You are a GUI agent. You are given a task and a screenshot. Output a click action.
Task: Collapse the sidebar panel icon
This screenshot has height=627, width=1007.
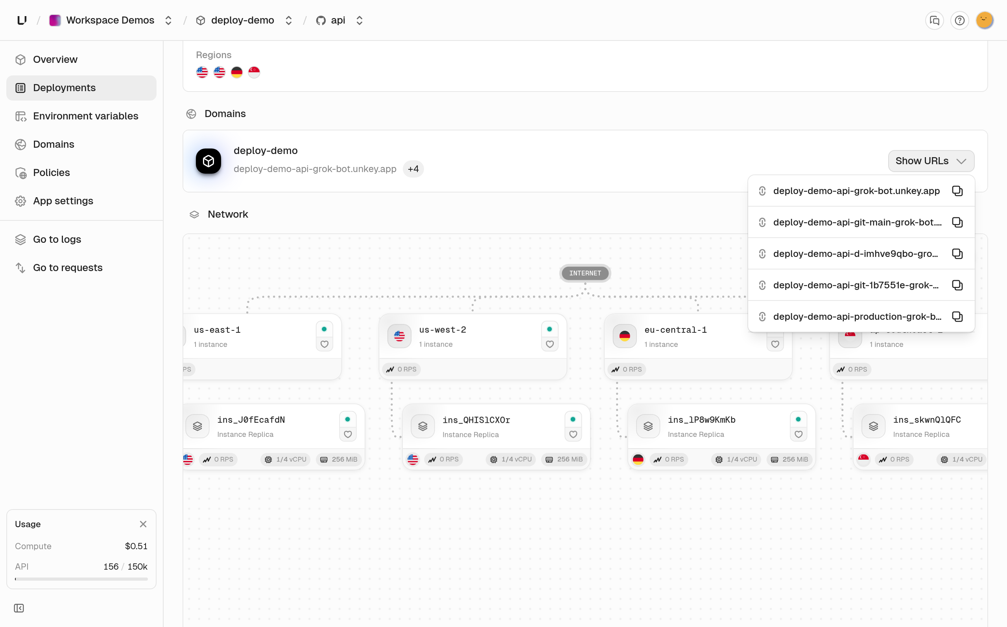point(18,608)
